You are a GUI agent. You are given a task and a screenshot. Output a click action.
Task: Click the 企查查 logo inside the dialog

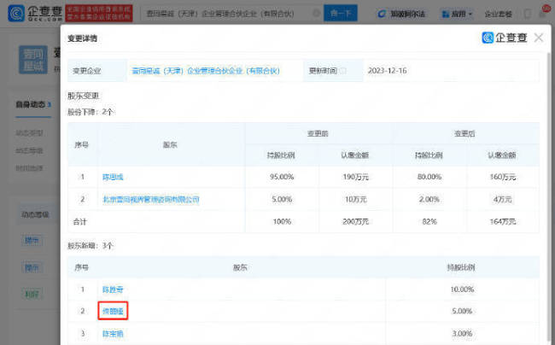pos(505,38)
